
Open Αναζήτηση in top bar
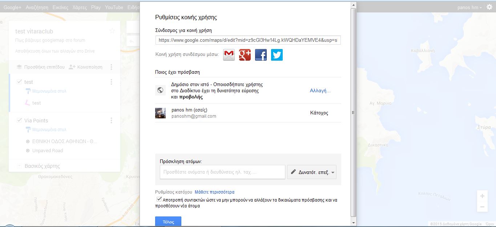click(37, 7)
